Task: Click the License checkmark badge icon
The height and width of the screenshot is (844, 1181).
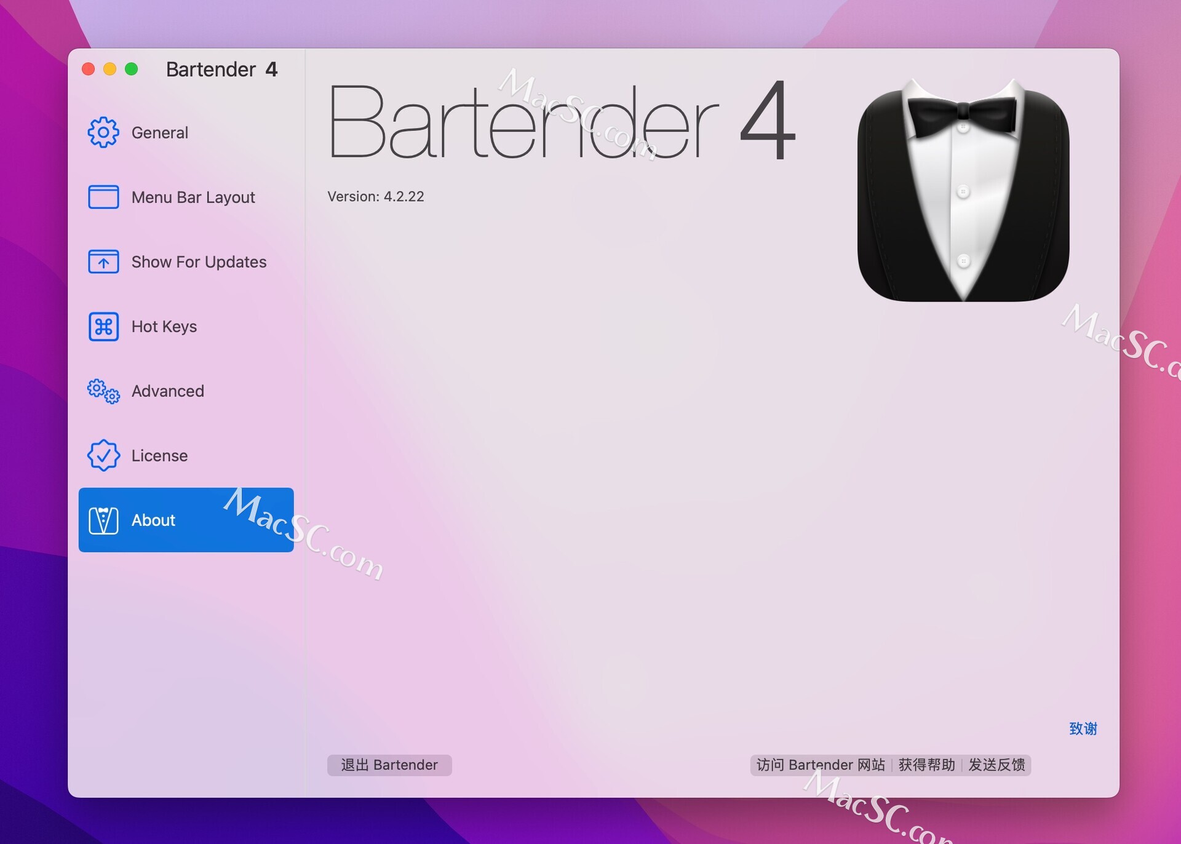Action: pyautogui.click(x=103, y=455)
